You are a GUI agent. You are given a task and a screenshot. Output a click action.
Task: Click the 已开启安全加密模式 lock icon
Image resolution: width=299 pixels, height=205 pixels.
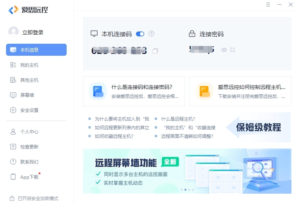click(12, 198)
